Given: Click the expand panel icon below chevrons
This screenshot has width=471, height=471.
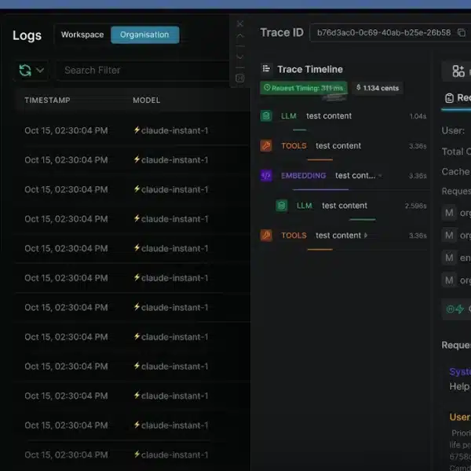Looking at the screenshot, I should click(x=240, y=78).
